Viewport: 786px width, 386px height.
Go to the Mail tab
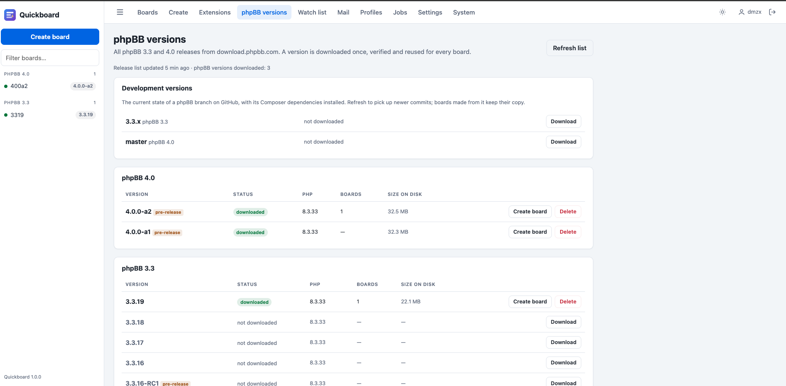pos(343,12)
